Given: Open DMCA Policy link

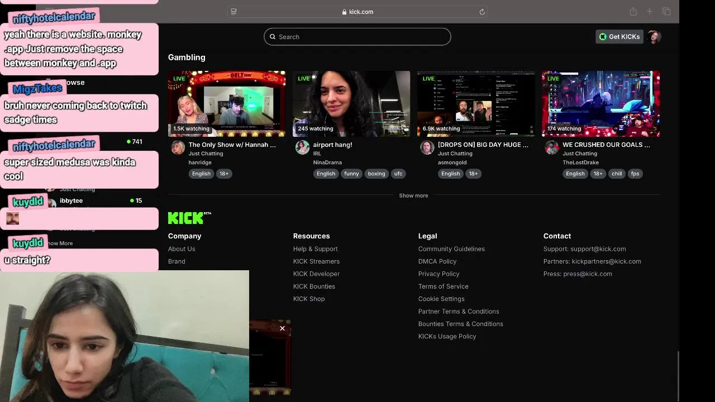Looking at the screenshot, I should pos(437,261).
